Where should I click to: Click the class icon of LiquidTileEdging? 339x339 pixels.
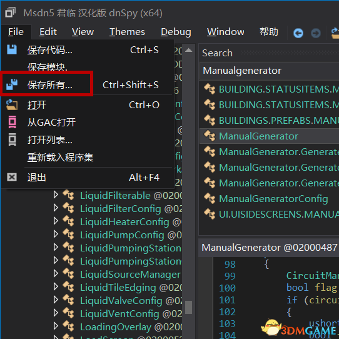68,286
